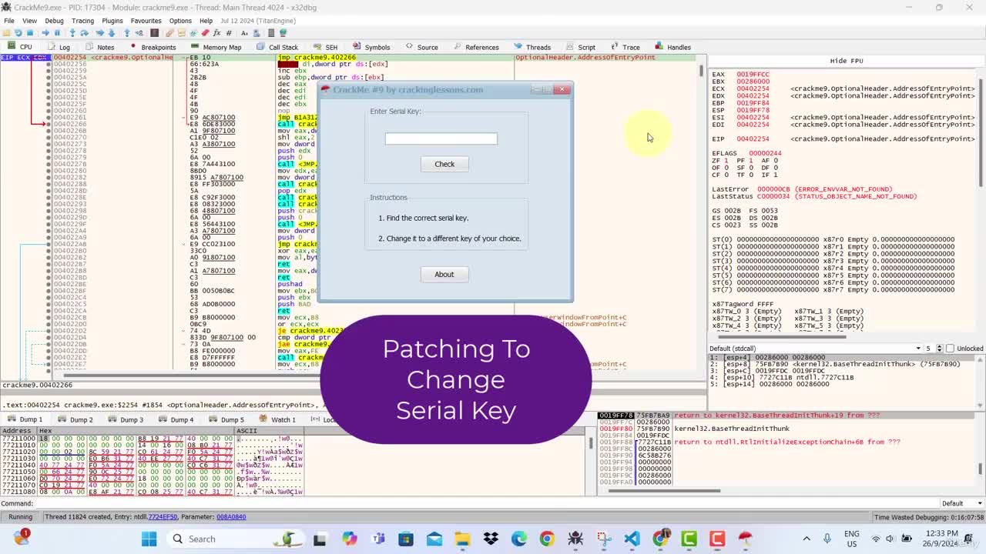The image size is (986, 554).
Task: Open the Functions (fx) toolbar icon
Action: point(216,33)
